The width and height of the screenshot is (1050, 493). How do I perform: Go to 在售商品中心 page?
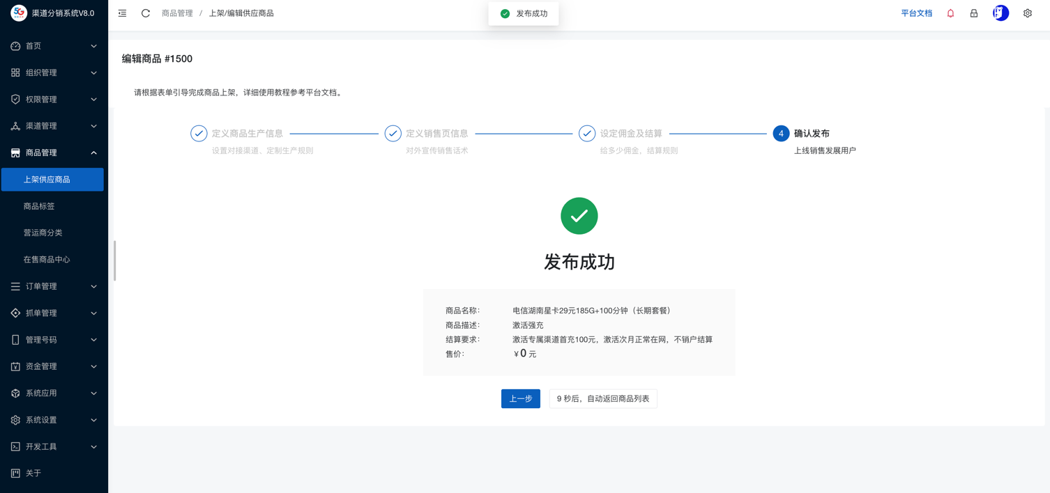coord(47,260)
